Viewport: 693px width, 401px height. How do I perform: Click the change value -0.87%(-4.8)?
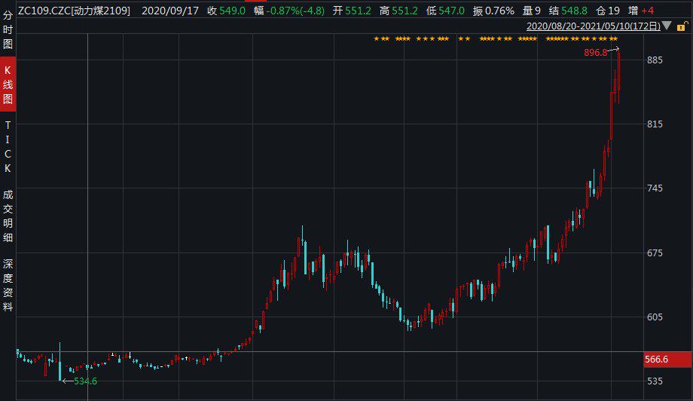tap(295, 11)
